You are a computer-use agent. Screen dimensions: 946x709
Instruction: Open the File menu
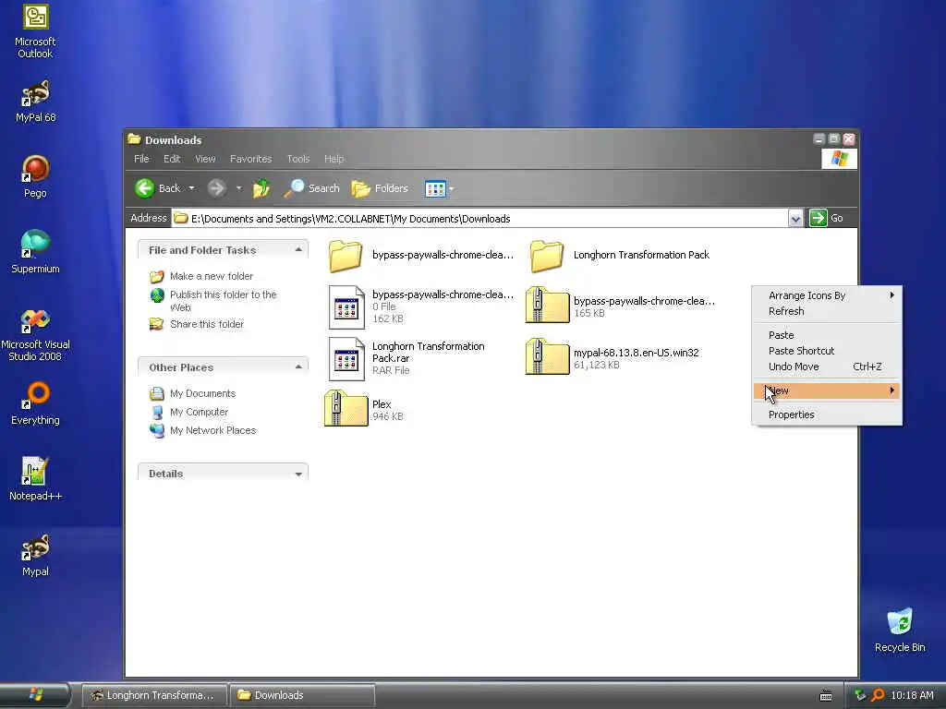[x=141, y=159]
